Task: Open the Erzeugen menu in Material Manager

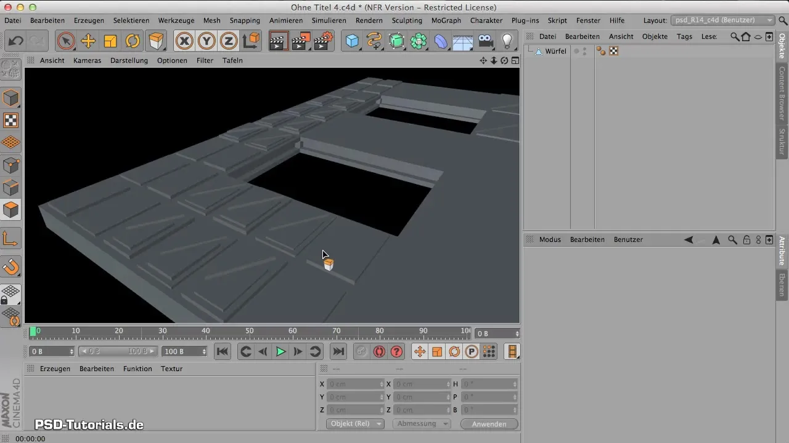Action: click(55, 369)
